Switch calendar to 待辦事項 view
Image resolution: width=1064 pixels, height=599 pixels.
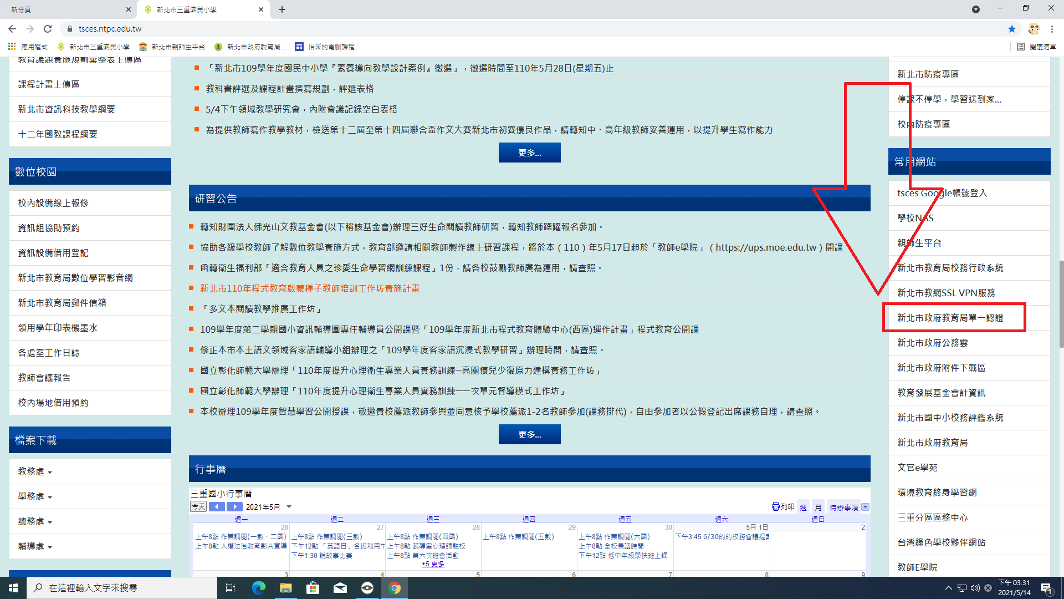pyautogui.click(x=843, y=507)
